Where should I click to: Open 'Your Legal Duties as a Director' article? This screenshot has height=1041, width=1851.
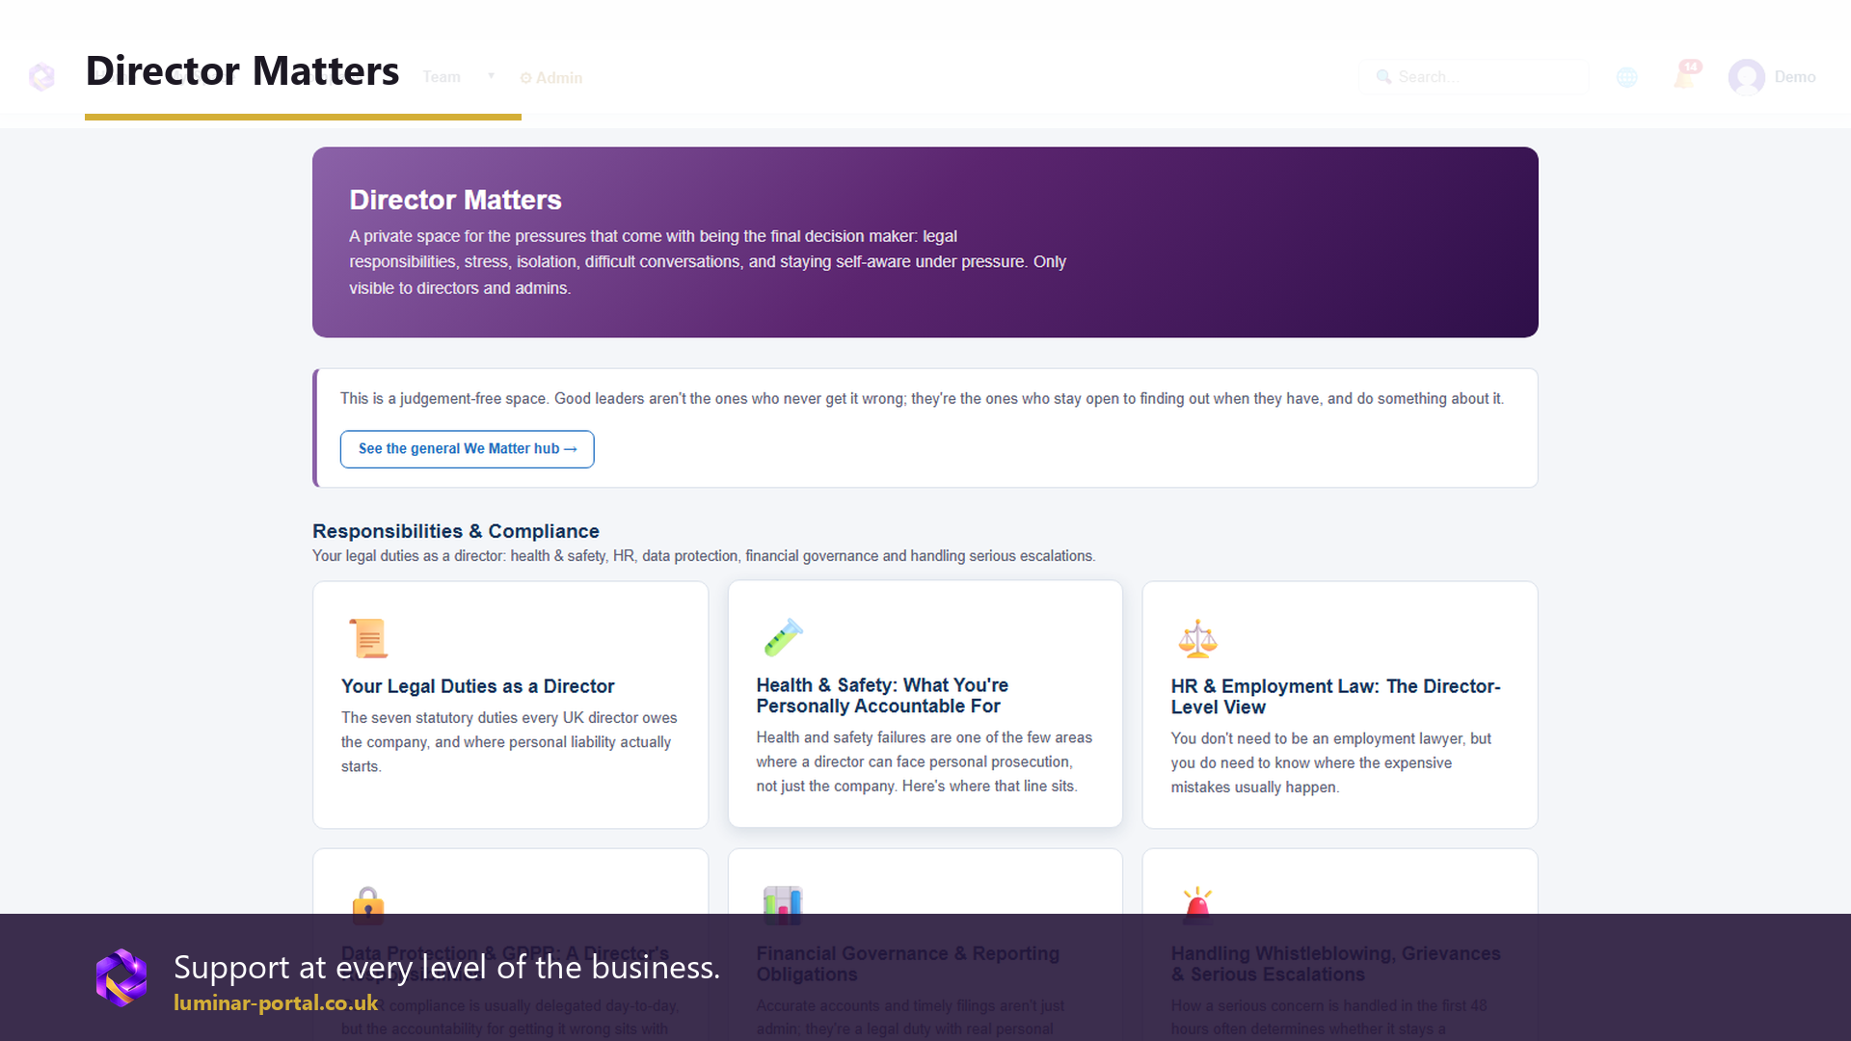point(477,686)
